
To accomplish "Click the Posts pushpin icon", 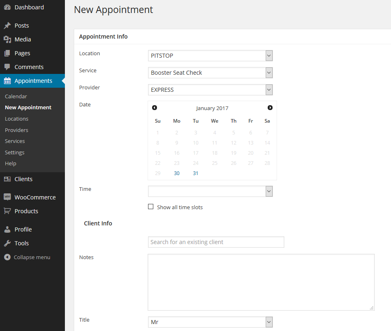I will click(7, 26).
